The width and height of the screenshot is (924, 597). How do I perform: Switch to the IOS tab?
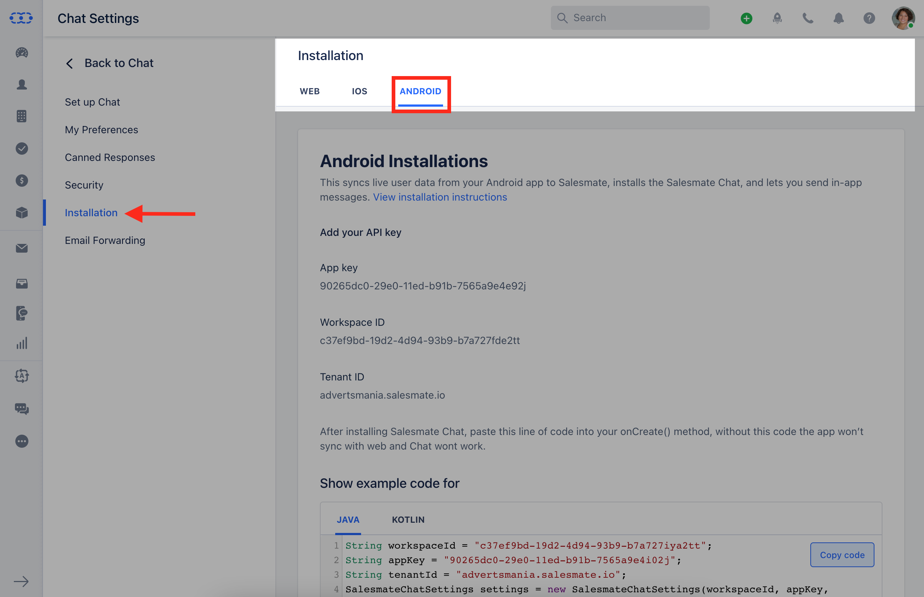[359, 91]
